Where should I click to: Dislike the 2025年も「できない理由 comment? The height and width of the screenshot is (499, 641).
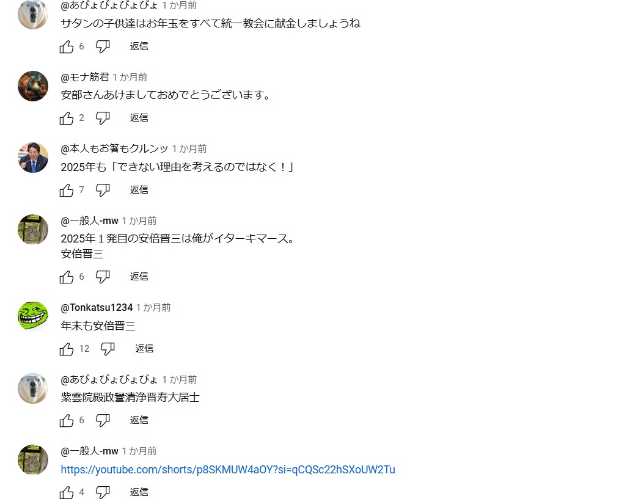coord(103,190)
